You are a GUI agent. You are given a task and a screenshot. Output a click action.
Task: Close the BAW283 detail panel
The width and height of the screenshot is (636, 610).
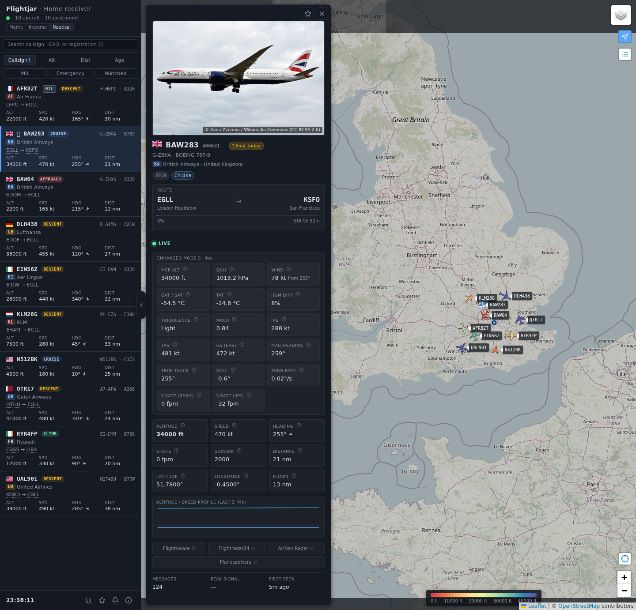point(322,14)
